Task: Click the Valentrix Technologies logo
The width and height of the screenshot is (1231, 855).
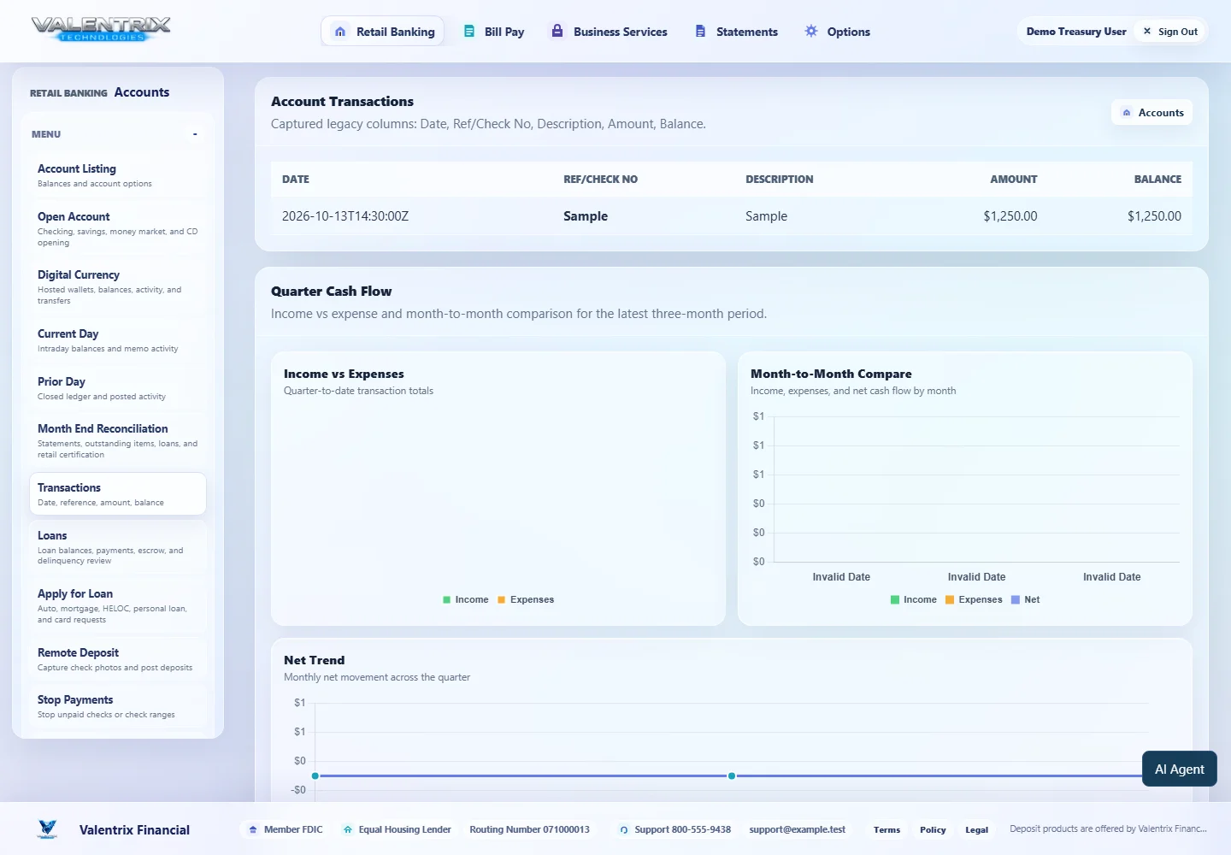Action: 101,30
